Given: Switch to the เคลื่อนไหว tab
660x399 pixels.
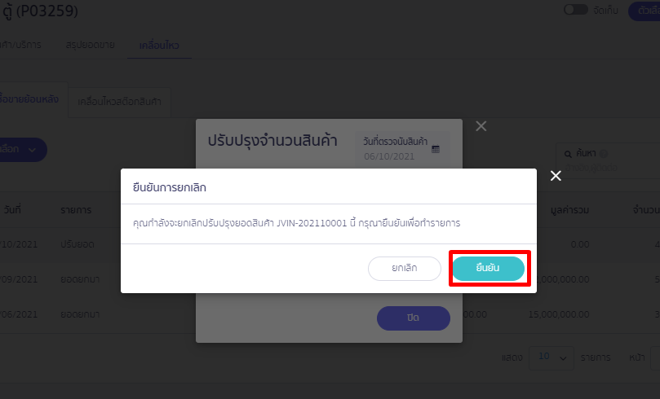Looking at the screenshot, I should (x=158, y=45).
